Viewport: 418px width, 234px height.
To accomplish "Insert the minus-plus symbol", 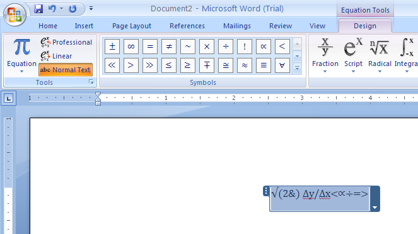I will pos(207,65).
